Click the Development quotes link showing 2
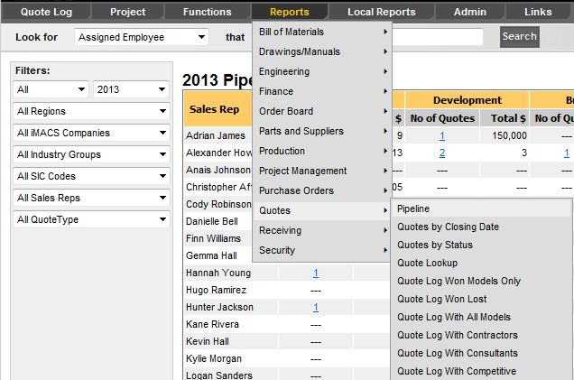 tap(442, 153)
